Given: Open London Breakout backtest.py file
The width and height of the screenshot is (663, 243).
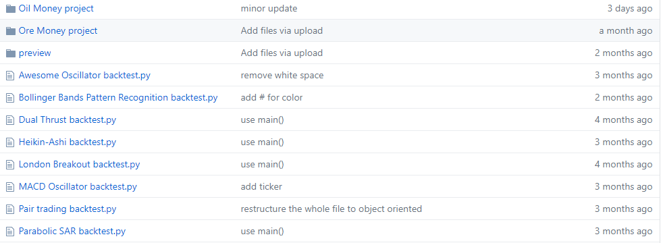Looking at the screenshot, I should coord(79,165).
